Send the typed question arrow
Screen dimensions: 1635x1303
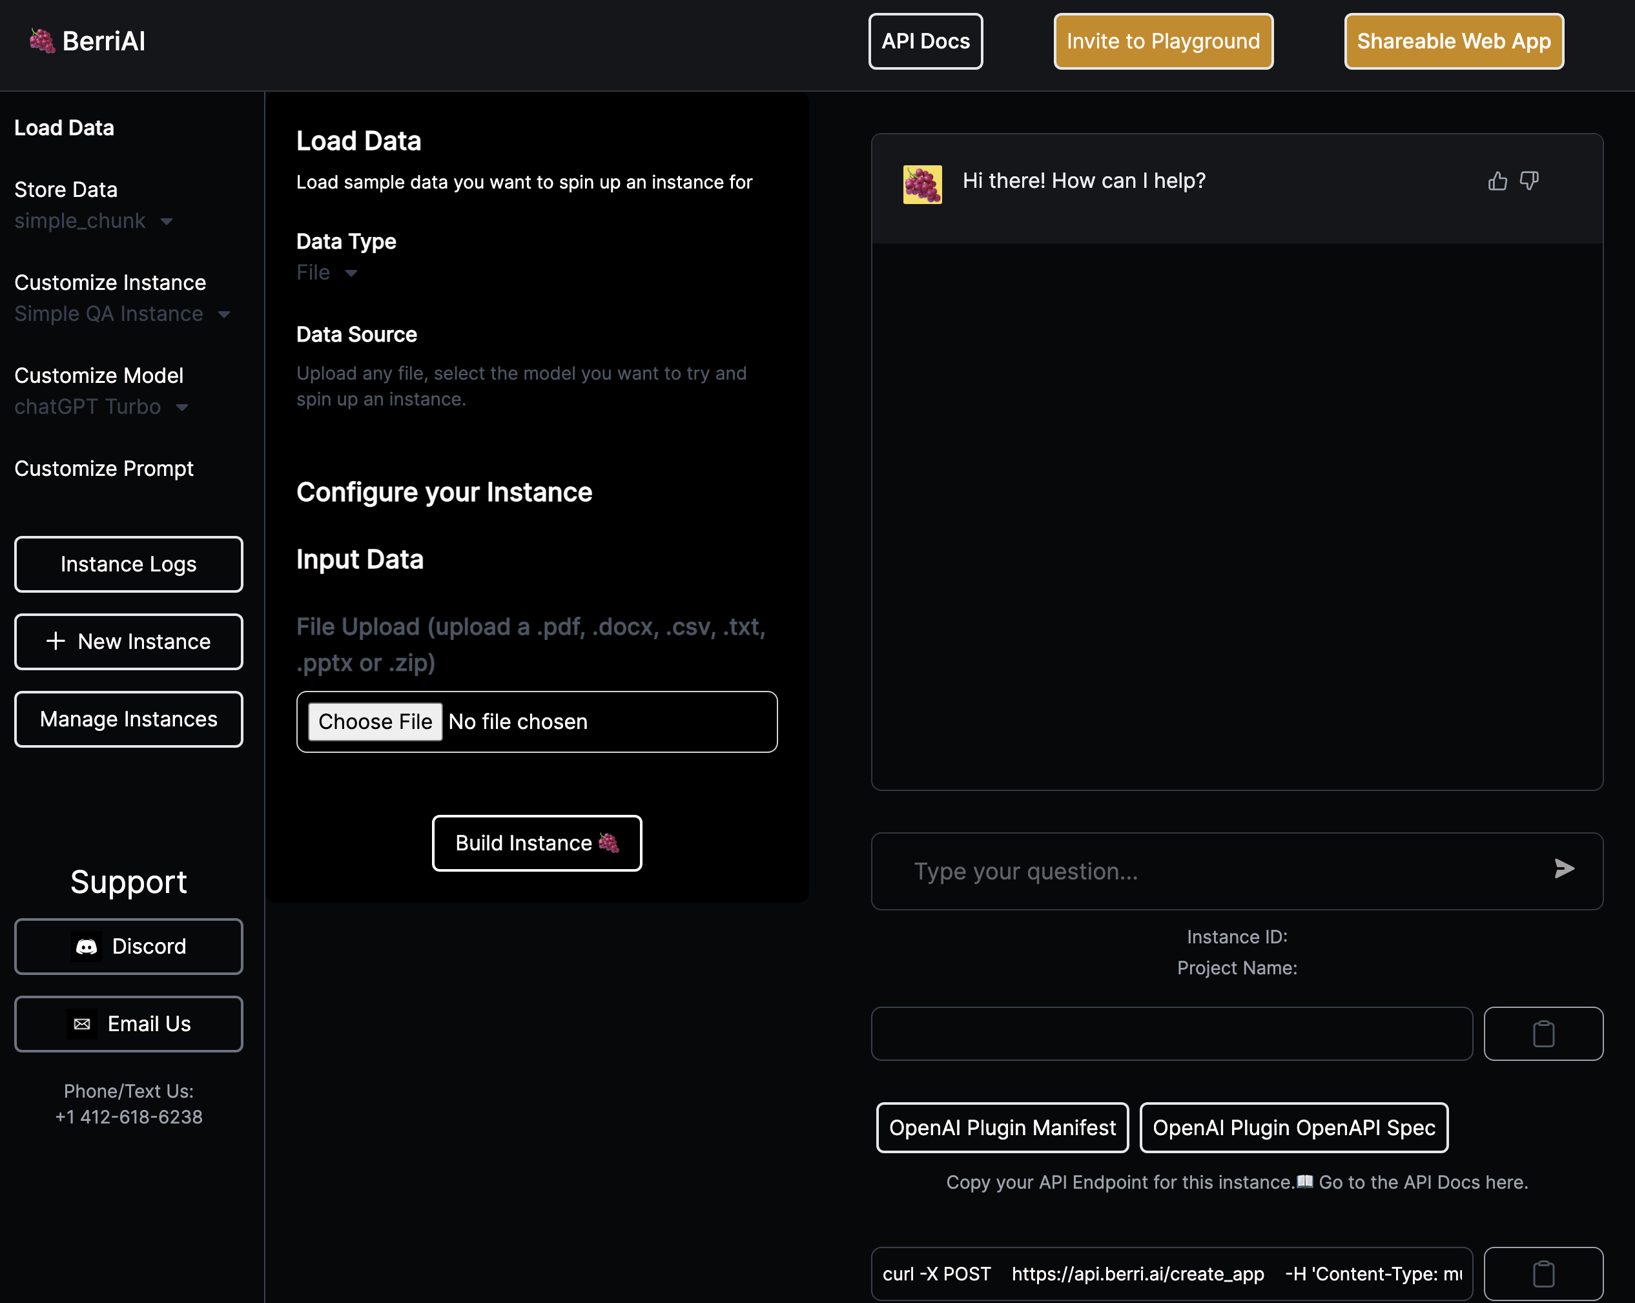pos(1564,868)
